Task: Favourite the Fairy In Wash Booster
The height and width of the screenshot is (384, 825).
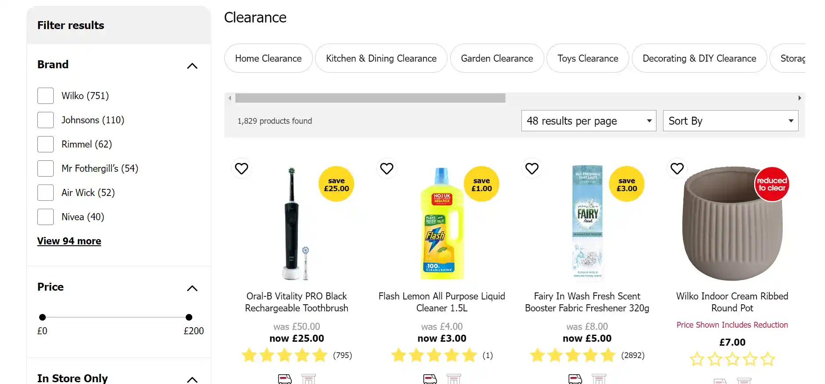Action: [532, 168]
